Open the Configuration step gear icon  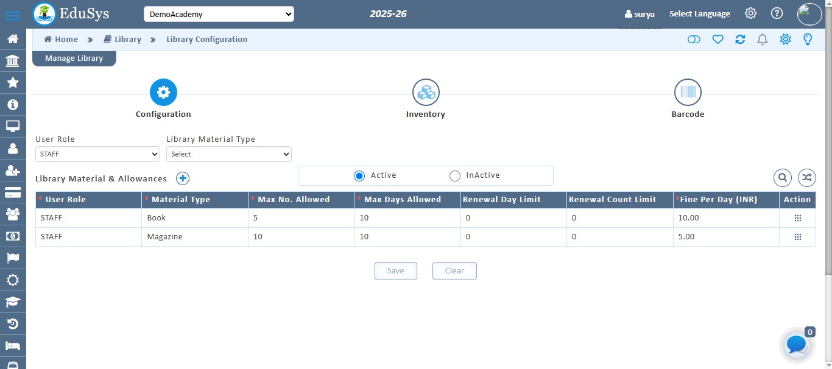click(x=163, y=92)
